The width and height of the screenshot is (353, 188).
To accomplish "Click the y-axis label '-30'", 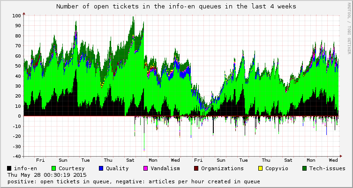I will (x=16, y=146).
